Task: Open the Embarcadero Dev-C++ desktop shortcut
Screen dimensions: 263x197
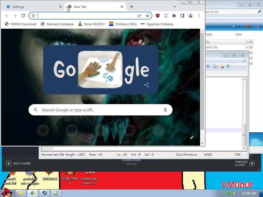Action: tap(90, 178)
